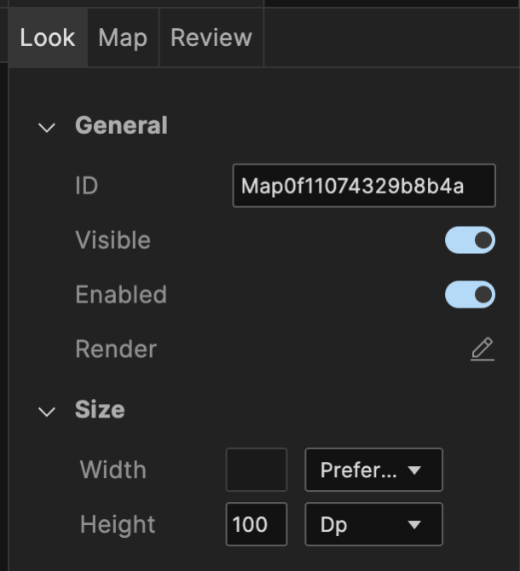Click the empty Width value field
This screenshot has height=571, width=520.
click(257, 470)
